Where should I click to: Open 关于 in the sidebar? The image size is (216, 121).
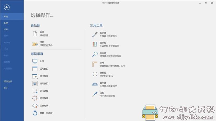click(x=12, y=88)
